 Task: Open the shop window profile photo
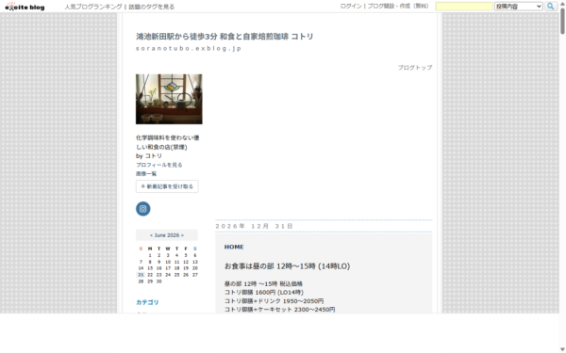(169, 99)
